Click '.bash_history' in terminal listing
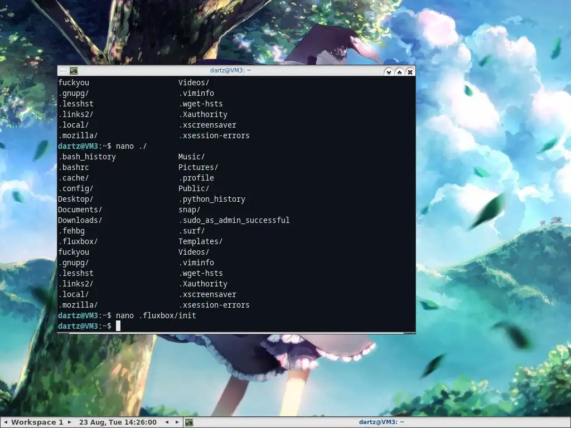571x428 pixels. pos(86,157)
